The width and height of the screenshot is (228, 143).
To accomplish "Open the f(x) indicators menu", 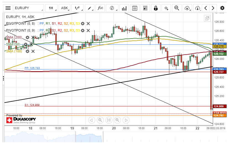I will [100, 8].
